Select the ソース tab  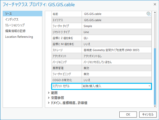[x=22, y=14]
